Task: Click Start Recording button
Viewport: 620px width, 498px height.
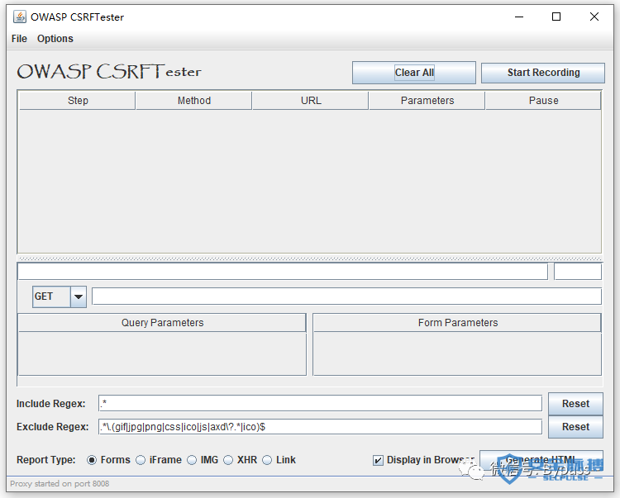Action: tap(543, 73)
